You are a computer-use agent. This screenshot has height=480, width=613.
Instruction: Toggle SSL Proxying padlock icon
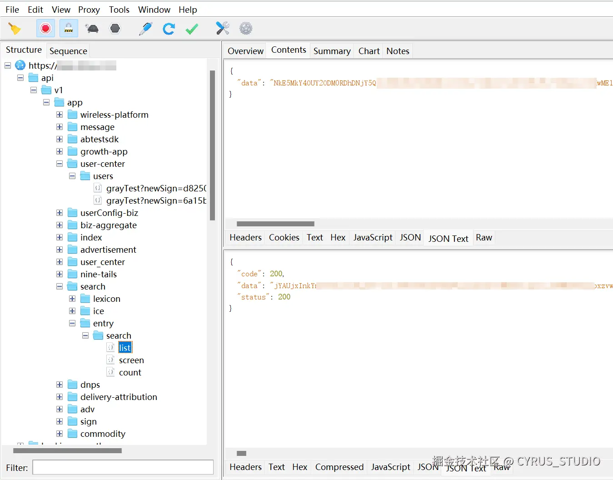[x=69, y=29]
